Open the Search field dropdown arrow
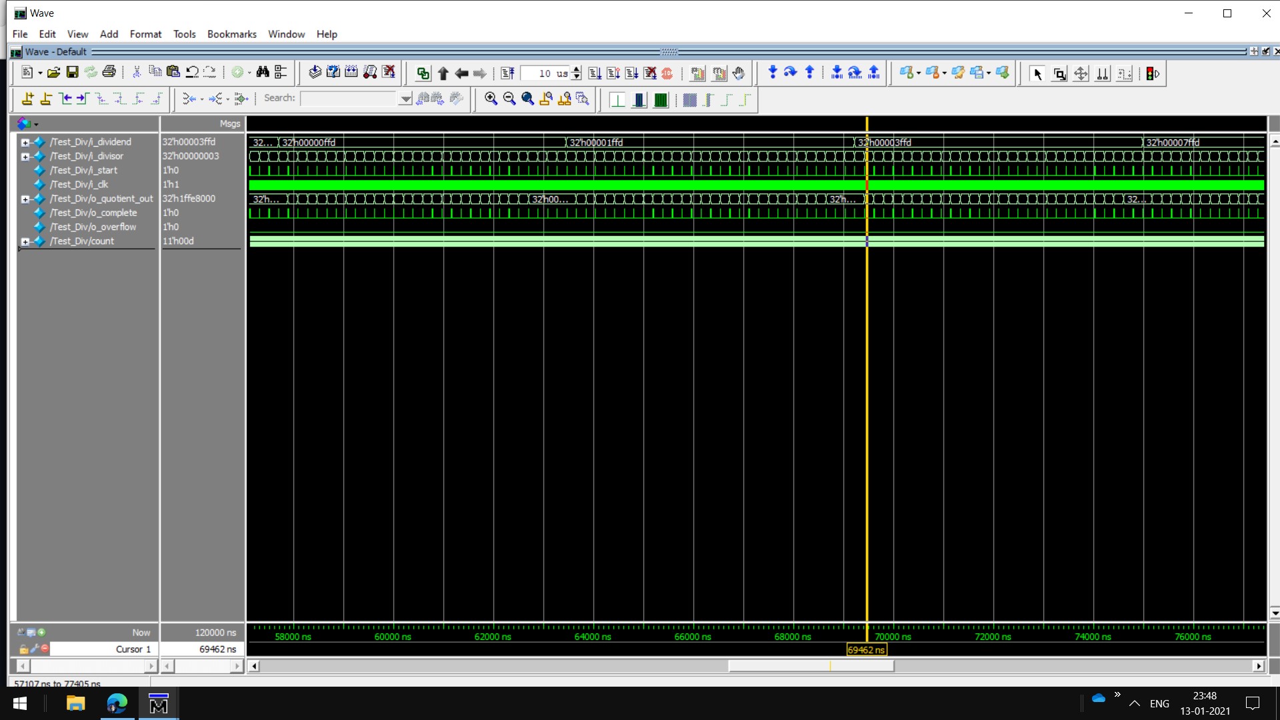The image size is (1280, 720). tap(405, 99)
